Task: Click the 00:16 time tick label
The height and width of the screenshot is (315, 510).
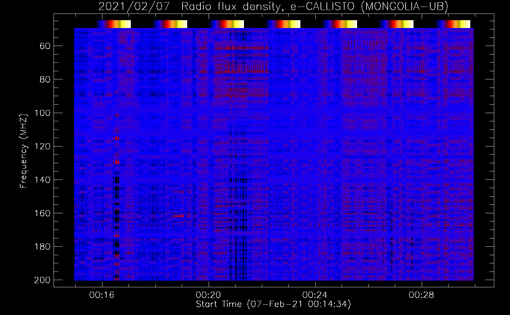Action: point(102,295)
